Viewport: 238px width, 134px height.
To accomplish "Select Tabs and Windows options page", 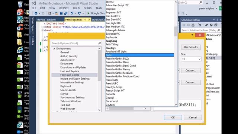I will coord(71,101).
